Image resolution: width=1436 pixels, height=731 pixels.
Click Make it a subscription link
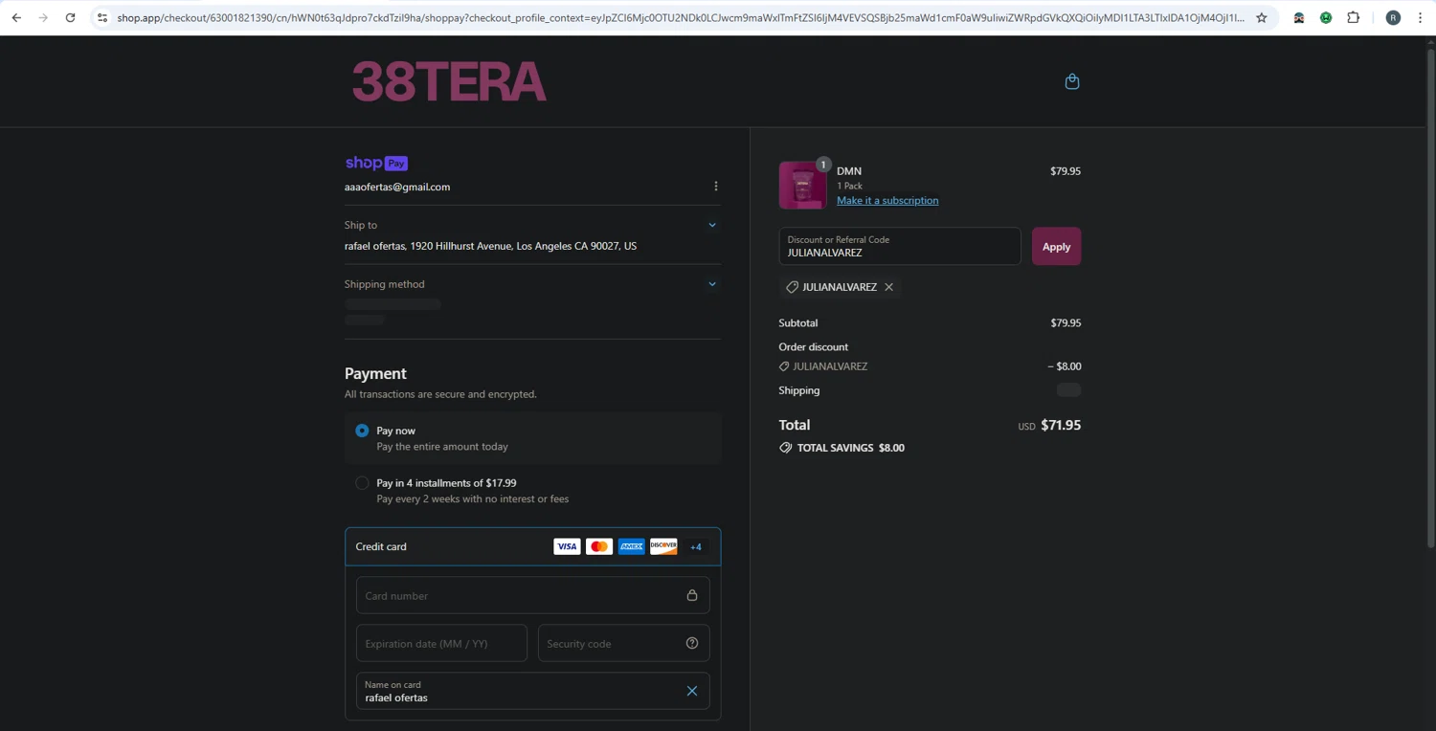[887, 200]
